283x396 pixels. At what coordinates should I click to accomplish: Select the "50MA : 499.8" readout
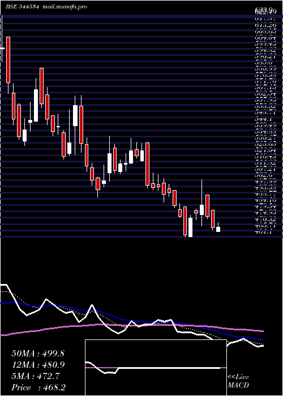pyautogui.click(x=38, y=354)
